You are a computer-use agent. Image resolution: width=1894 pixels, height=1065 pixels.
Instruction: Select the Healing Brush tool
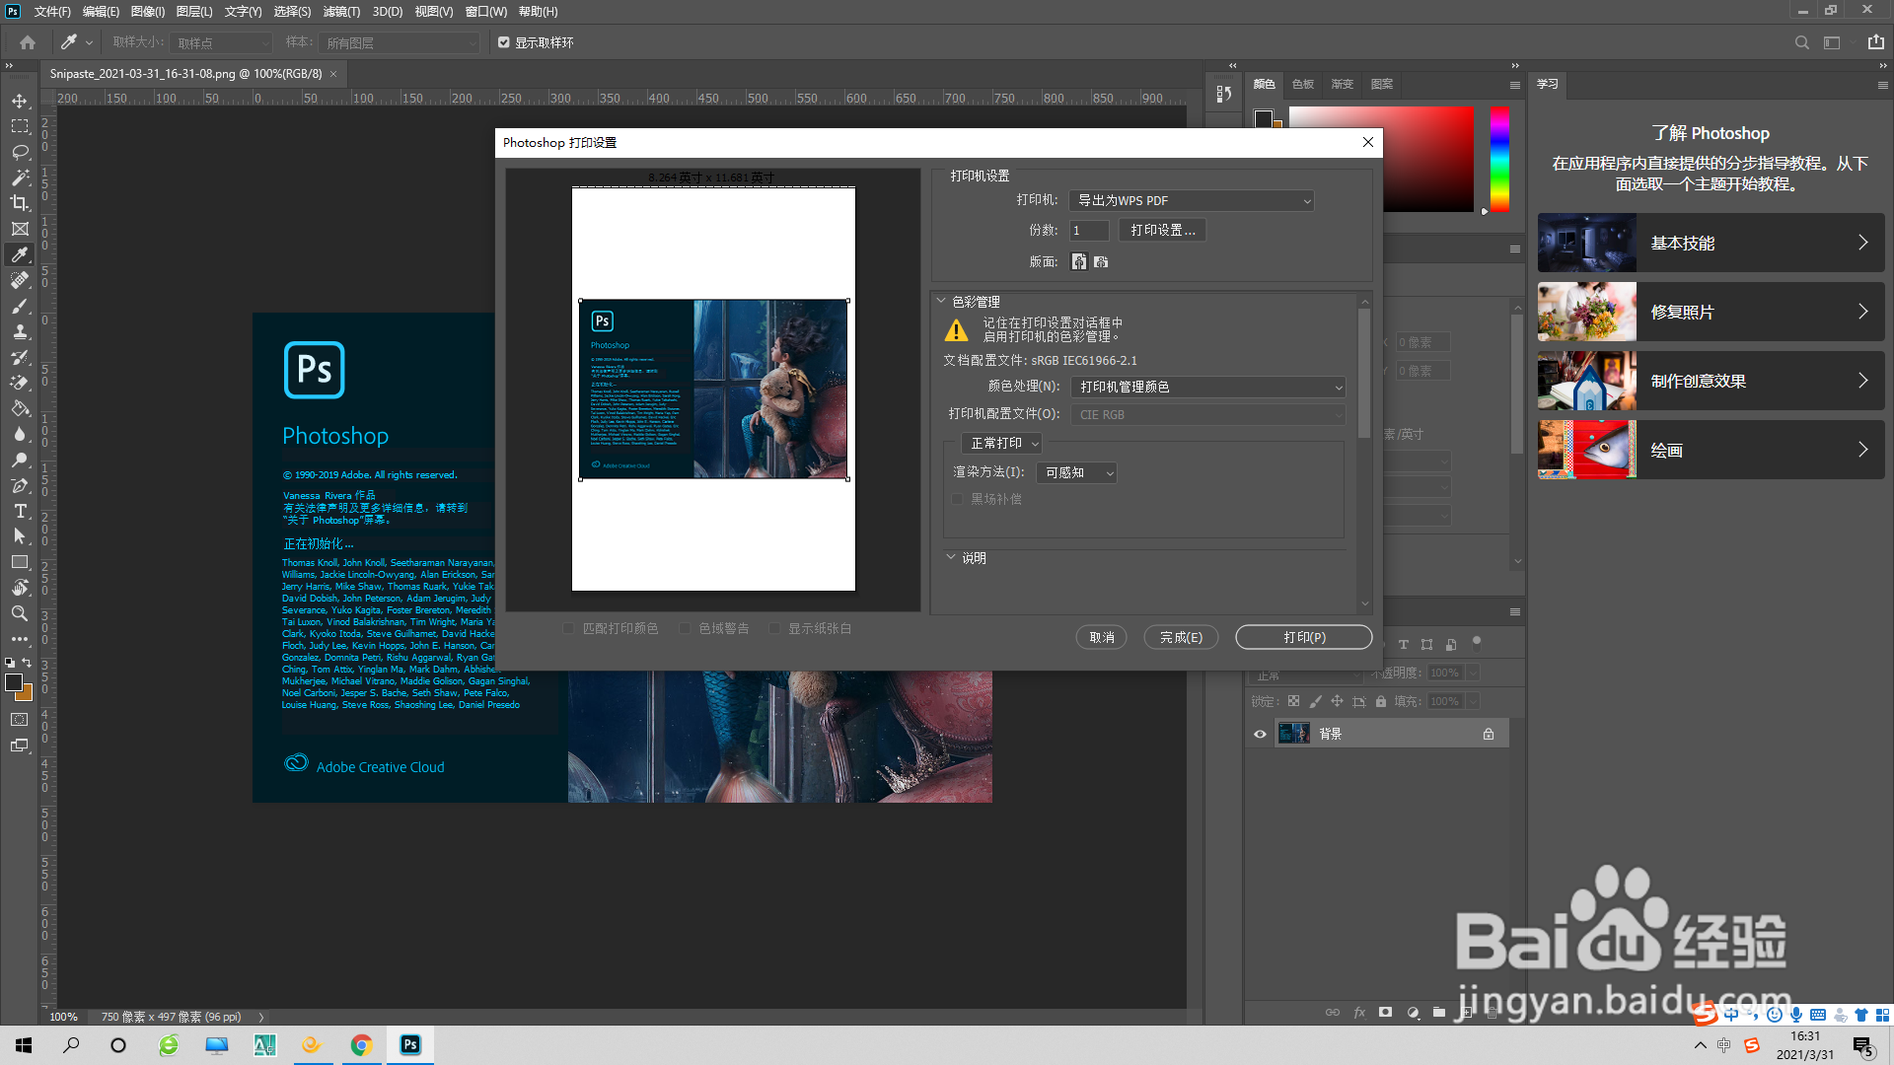coord(20,280)
